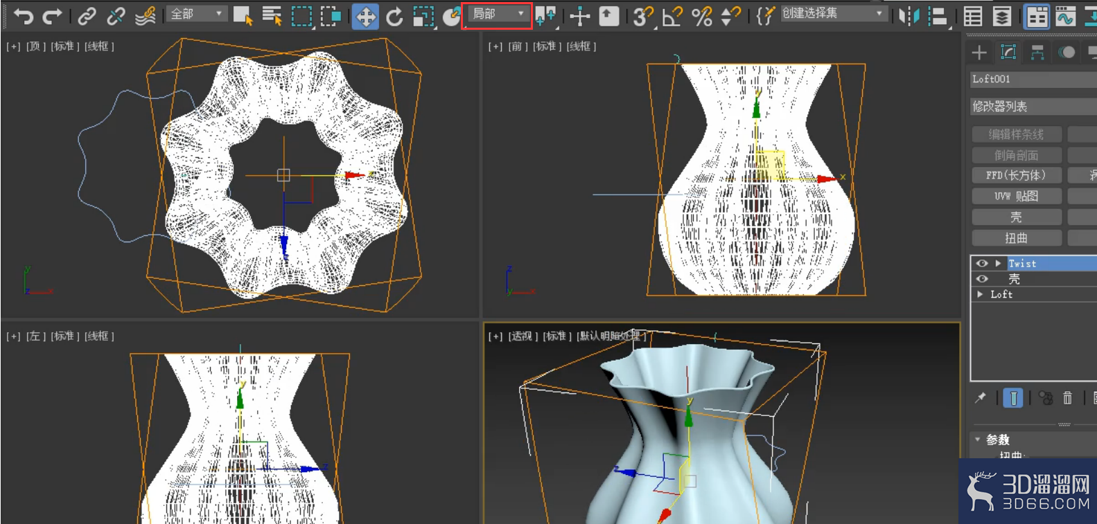
Task: Click the Undo arrow icon
Action: click(23, 16)
